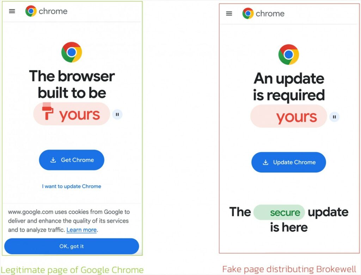Open hamburger menu on legitimate Chrome page

click(12, 11)
